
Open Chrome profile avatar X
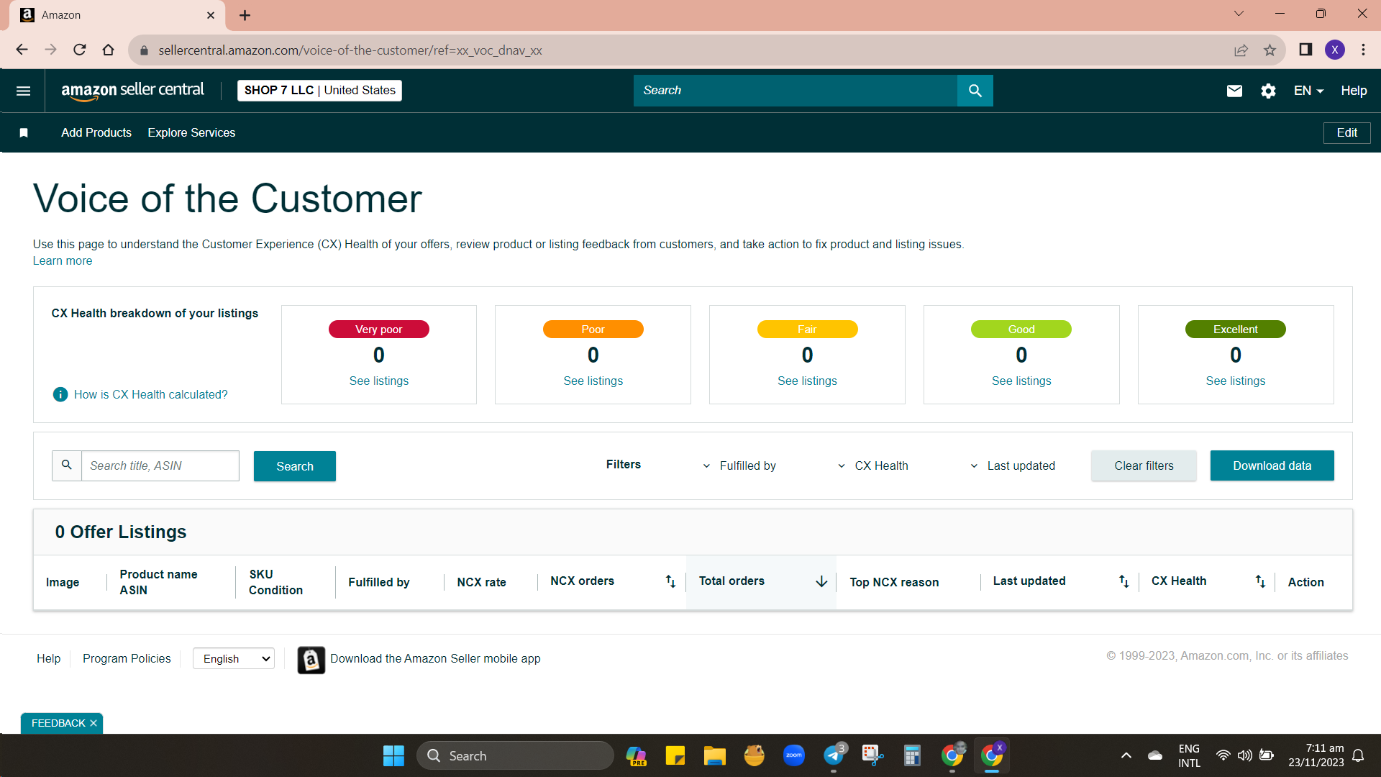click(1335, 50)
